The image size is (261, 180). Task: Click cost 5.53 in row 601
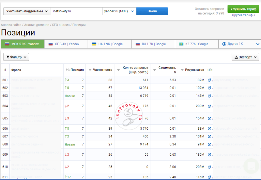(x=173, y=80)
